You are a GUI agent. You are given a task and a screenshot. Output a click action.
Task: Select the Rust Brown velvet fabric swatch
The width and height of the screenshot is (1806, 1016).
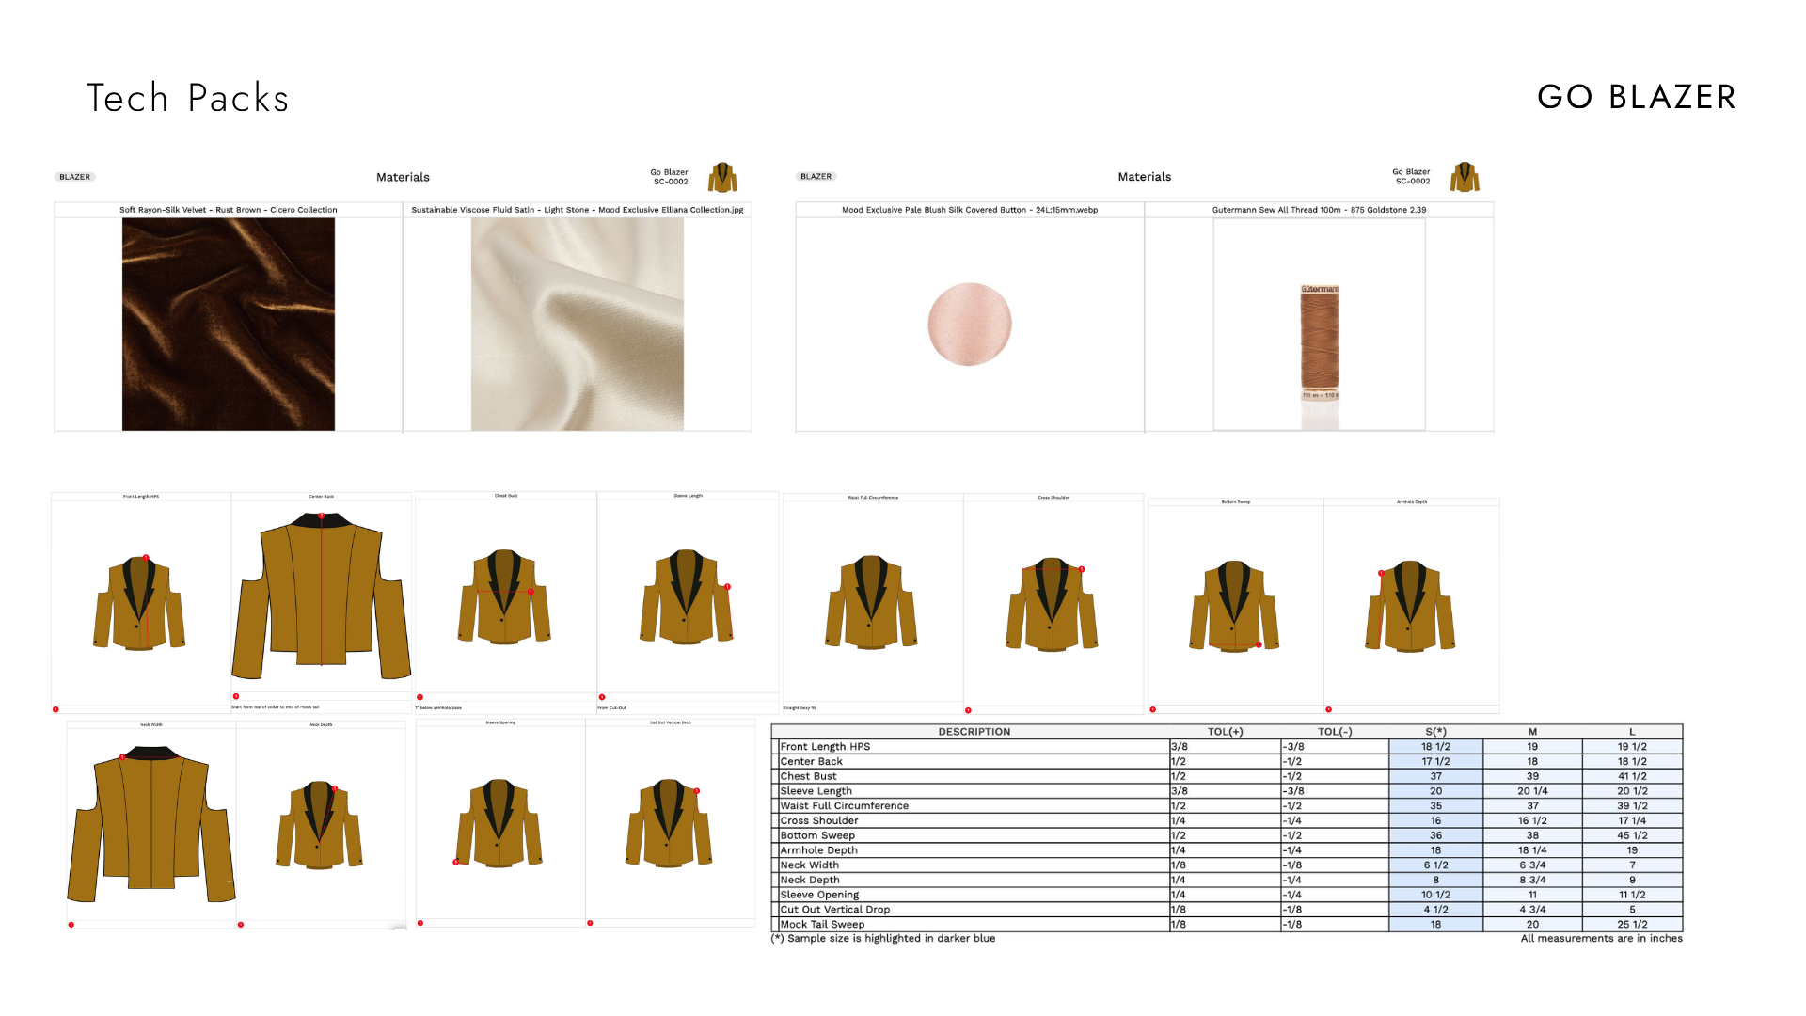(229, 325)
